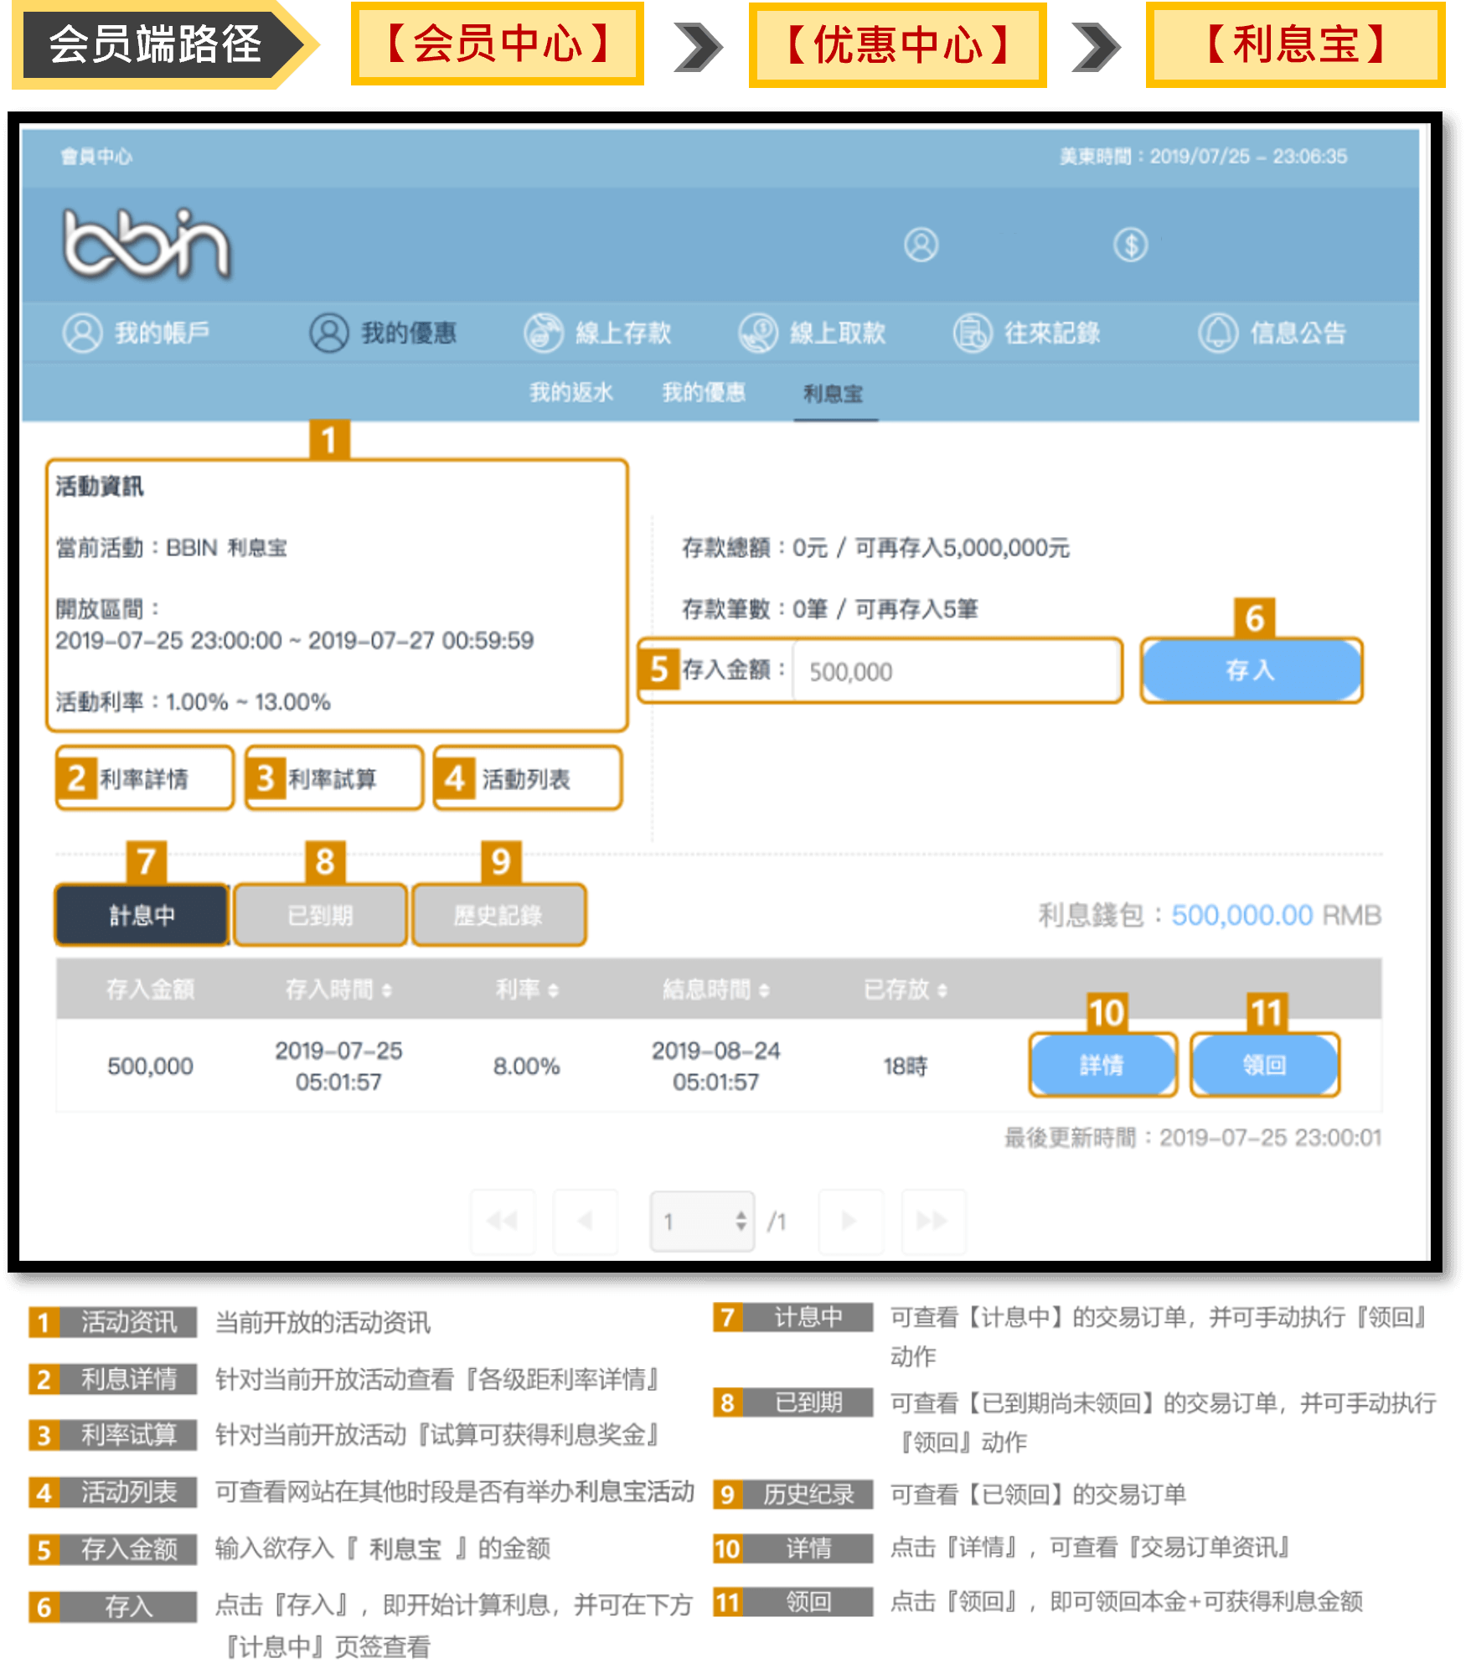Click the 詳情 button for 500,000 order

click(1102, 1065)
